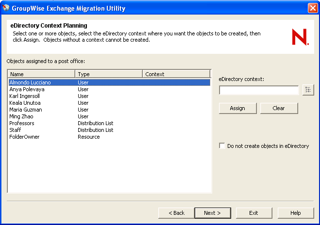Select Maria Guzman in the list
The image size is (320, 225).
(x=109, y=110)
